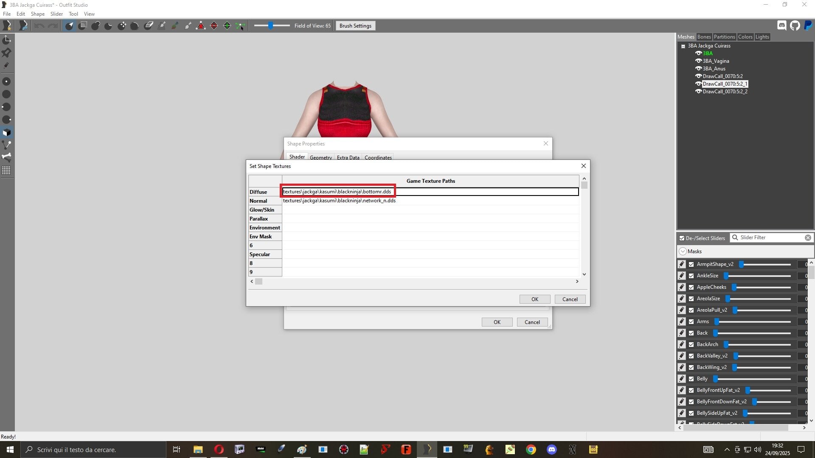Open the GitHub link icon
This screenshot has width=815, height=458.
point(795,25)
